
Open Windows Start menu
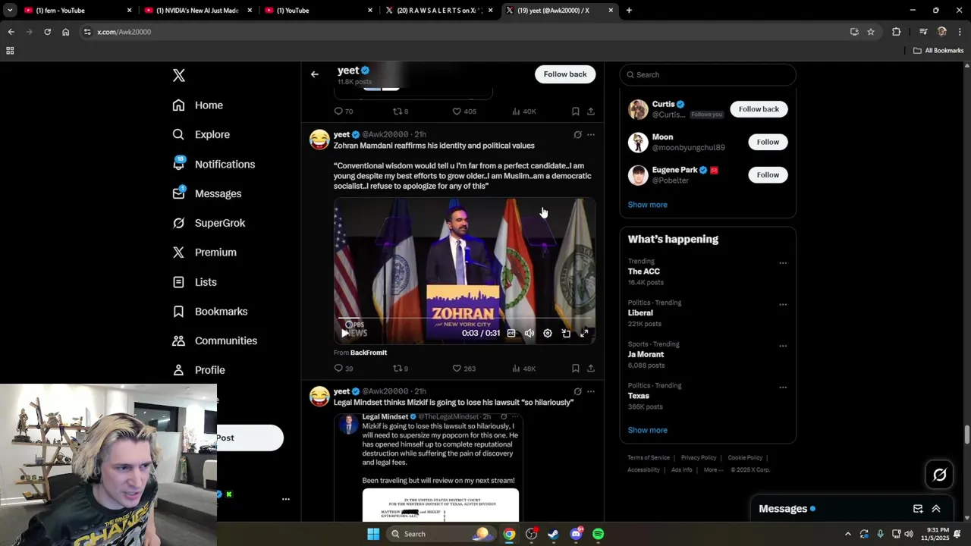[x=373, y=534]
